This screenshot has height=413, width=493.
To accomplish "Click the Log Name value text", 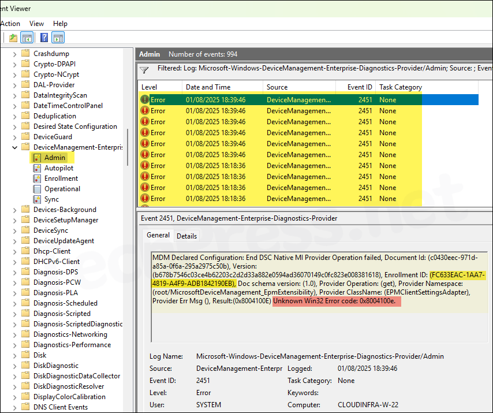I will pos(320,356).
